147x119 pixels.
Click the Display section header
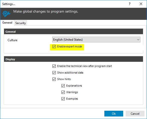(x=73, y=59)
